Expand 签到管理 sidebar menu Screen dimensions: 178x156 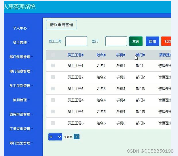pos(21,100)
